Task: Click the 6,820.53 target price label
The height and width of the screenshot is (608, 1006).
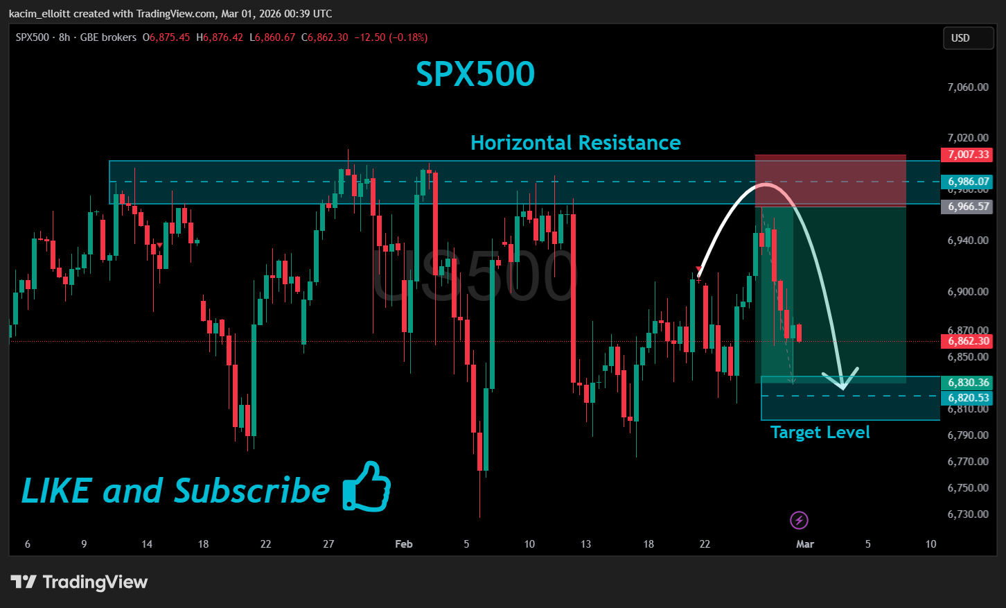Action: [967, 398]
